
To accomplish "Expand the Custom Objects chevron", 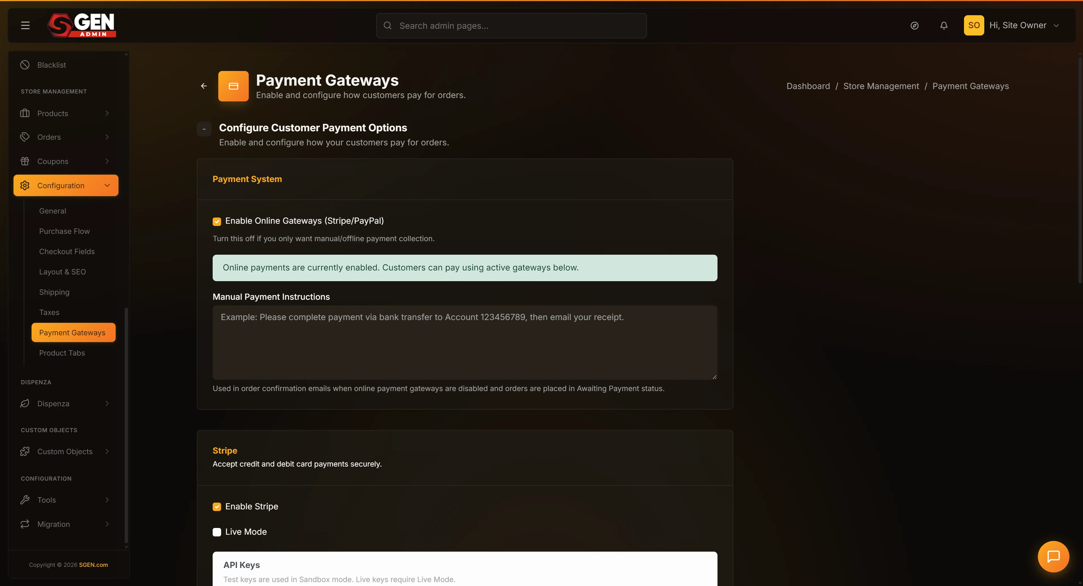I will tap(107, 452).
